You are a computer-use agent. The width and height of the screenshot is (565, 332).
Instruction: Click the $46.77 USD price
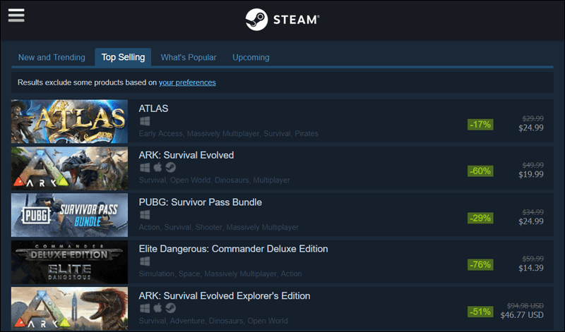(522, 315)
